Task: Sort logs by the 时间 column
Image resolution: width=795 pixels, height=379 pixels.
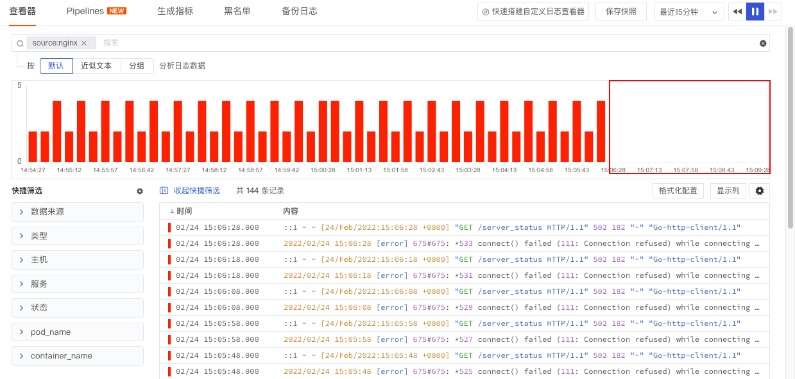Action: click(x=181, y=211)
